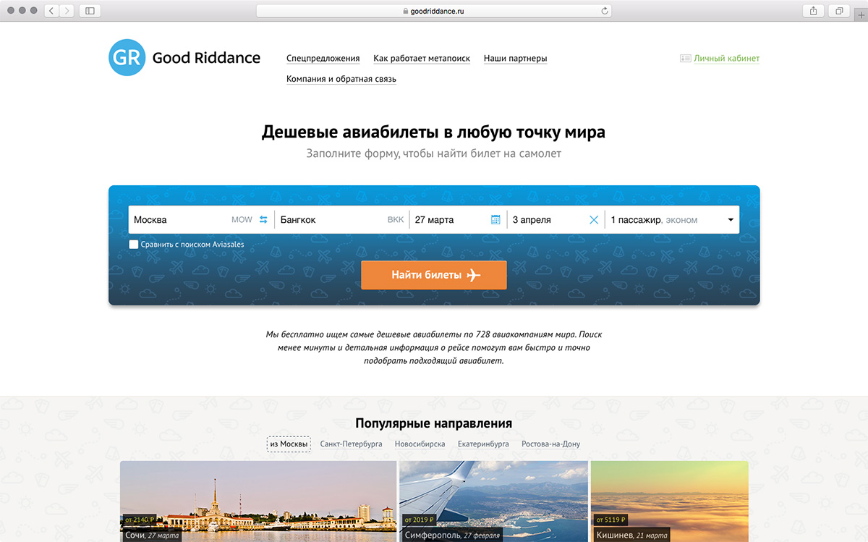This screenshot has height=542, width=868.
Task: Click the Good Riddance site name
Action: (x=206, y=58)
